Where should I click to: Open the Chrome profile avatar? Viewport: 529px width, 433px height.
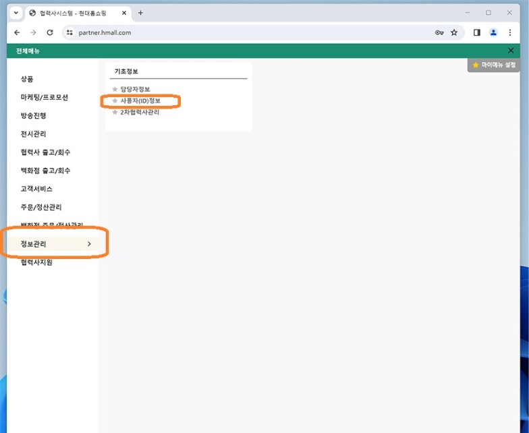pyautogui.click(x=493, y=32)
